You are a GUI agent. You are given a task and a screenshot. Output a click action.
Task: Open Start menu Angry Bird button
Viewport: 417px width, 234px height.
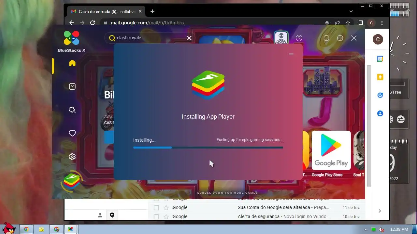(x=8, y=228)
